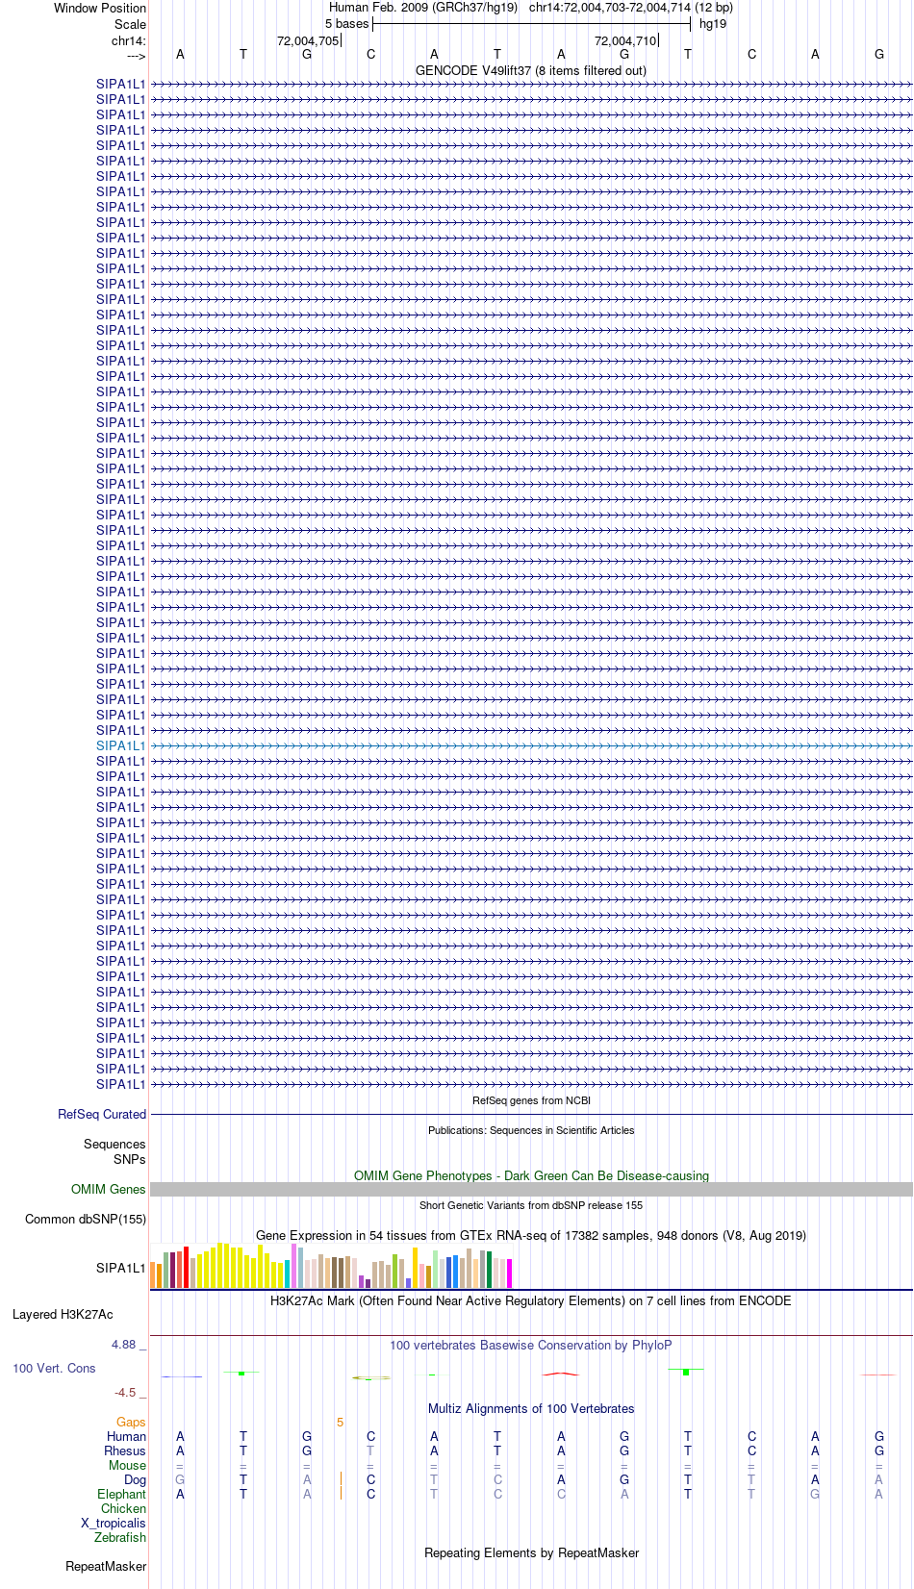Select the Rhesus alignment row label
This screenshot has height=1589, width=914.
pyautogui.click(x=125, y=1451)
